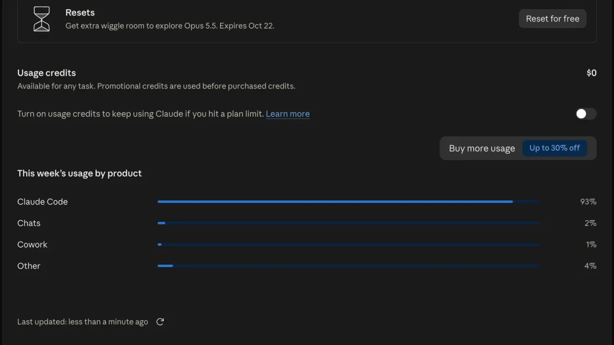The height and width of the screenshot is (345, 614).
Task: Click the 1% usage value
Action: tap(591, 244)
